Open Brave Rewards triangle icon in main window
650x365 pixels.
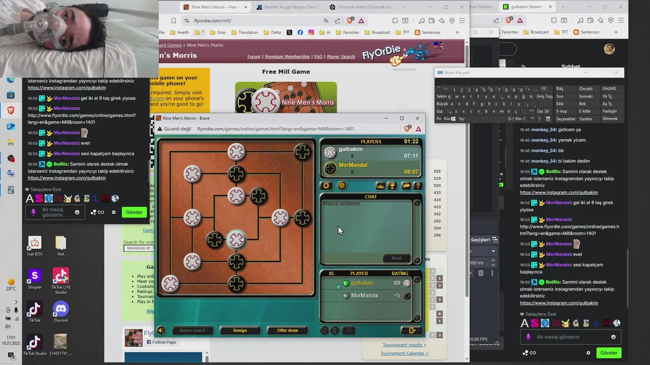coord(361,21)
